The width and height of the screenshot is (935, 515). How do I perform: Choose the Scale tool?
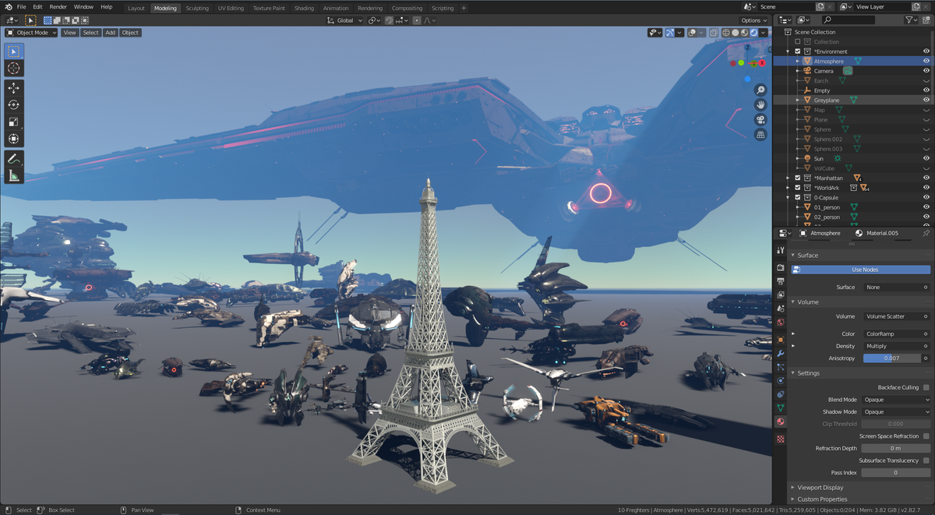tap(13, 122)
